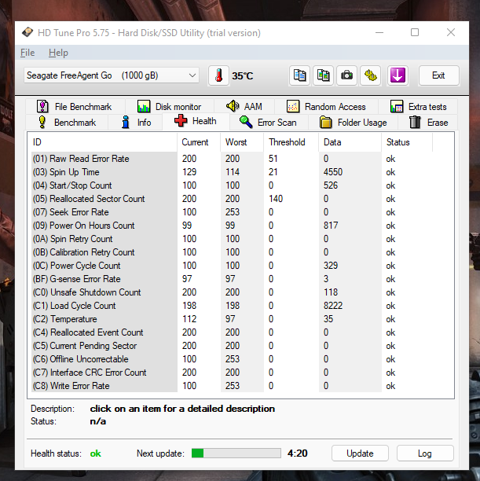Screen dimensions: 480x481
Task: Open the File Benchmark tab
Action: (x=74, y=107)
